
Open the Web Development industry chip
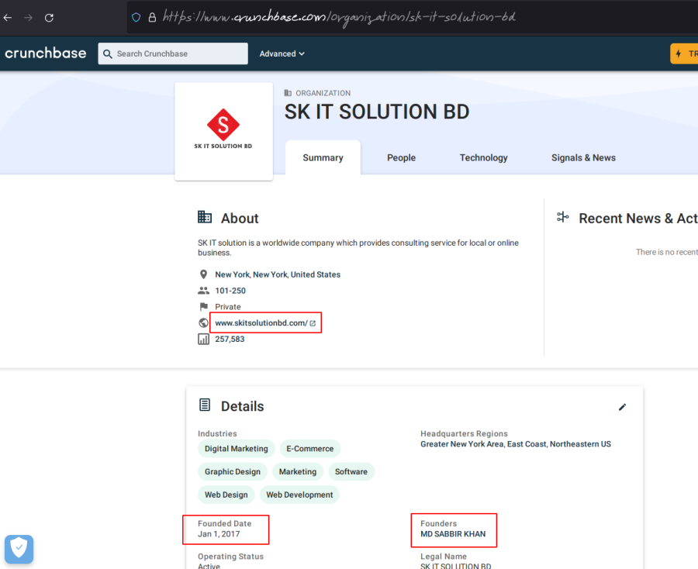299,495
